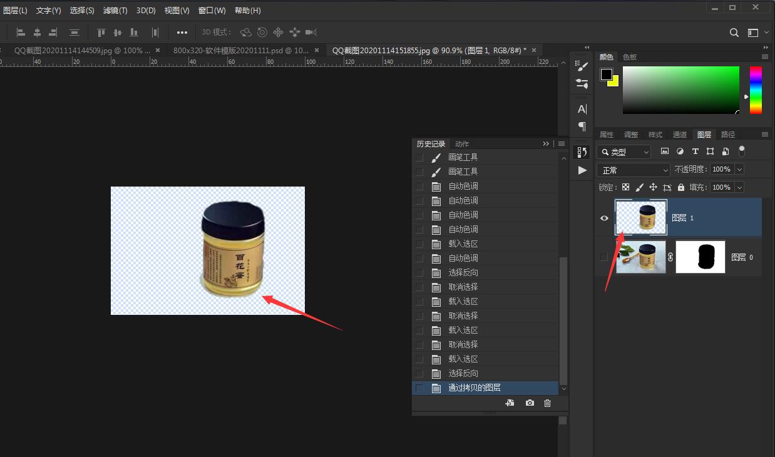Expand the 不透明度 opacity dropdown arrow

(x=739, y=170)
